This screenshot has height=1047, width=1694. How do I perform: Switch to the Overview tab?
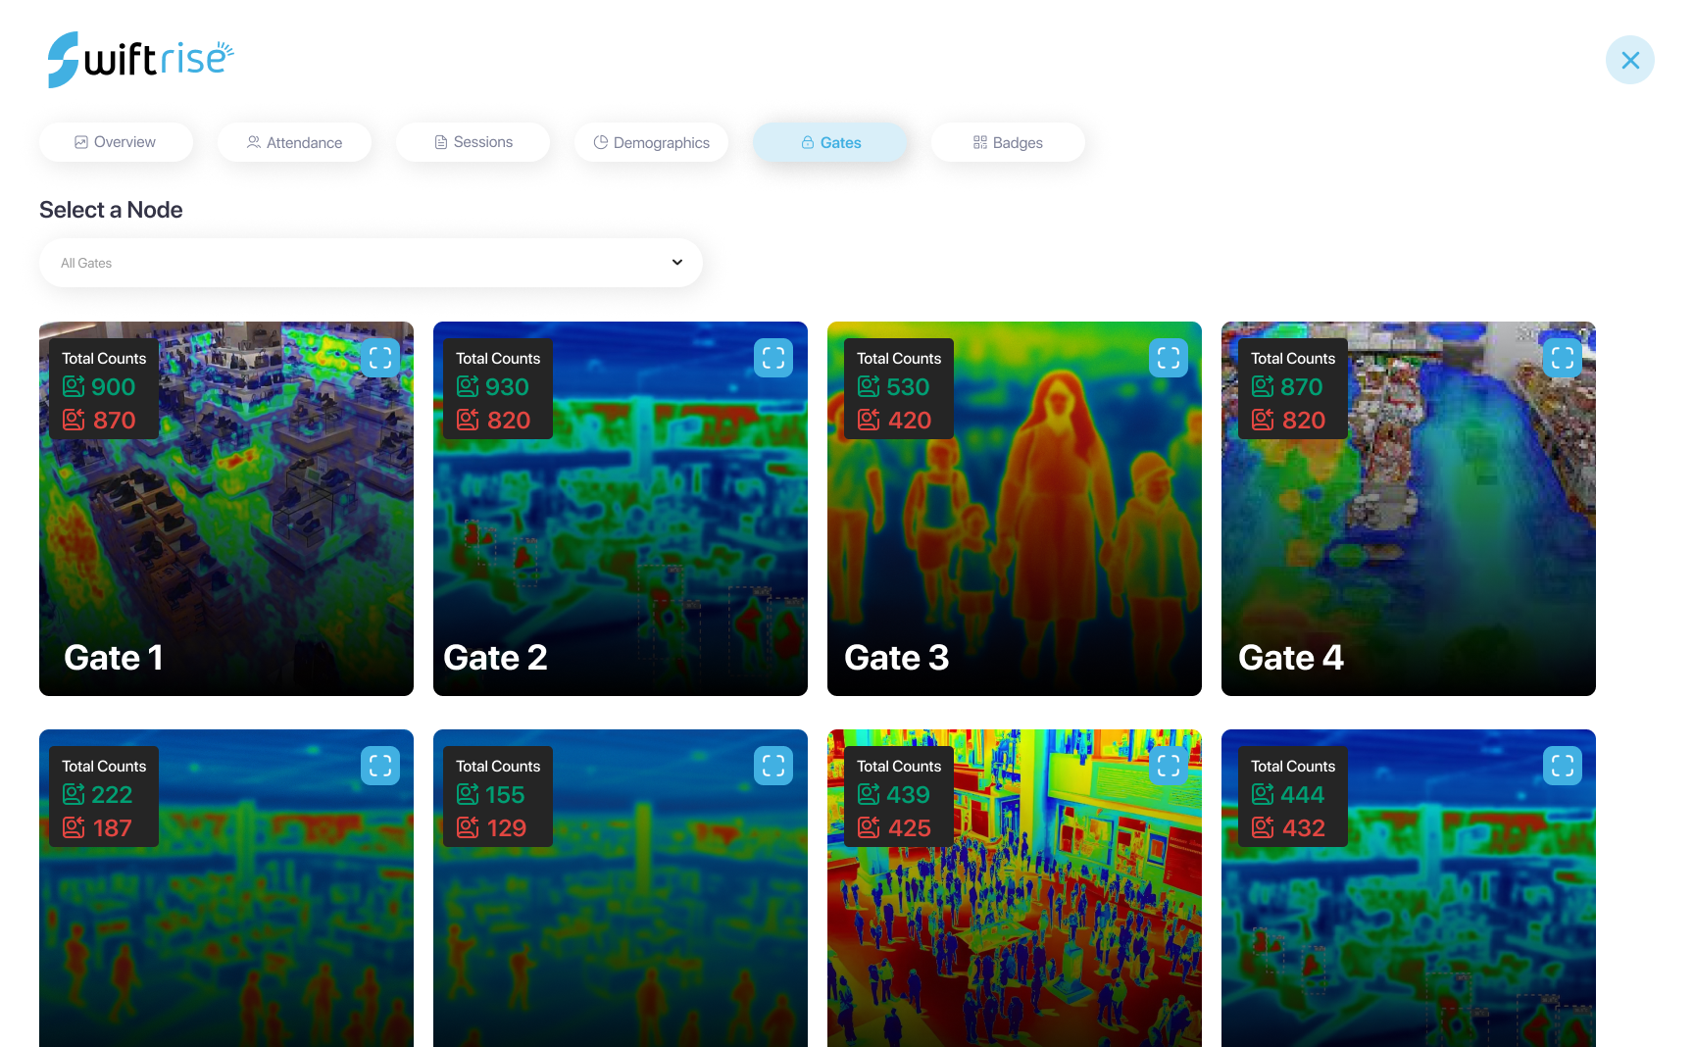(116, 142)
